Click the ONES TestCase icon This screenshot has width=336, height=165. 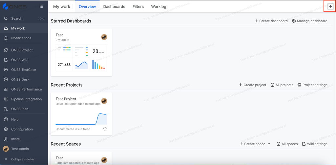tap(6, 70)
